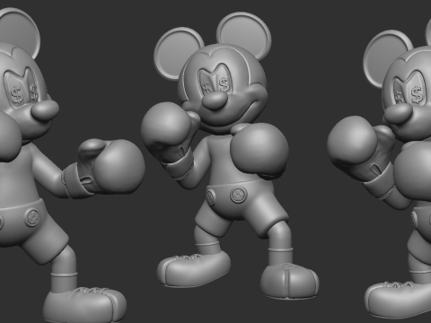This screenshot has height=323, width=431.
Task: Select the center boxing mouse model
Action: 230,155
